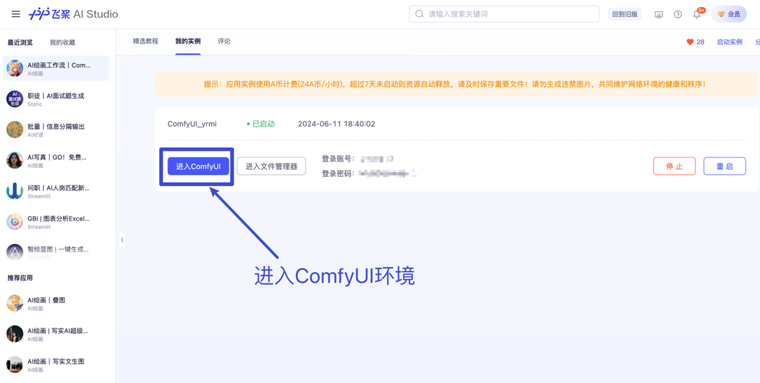The width and height of the screenshot is (760, 383).
Task: Open the GBI 图表分析Excel app icon
Action: [x=15, y=222]
